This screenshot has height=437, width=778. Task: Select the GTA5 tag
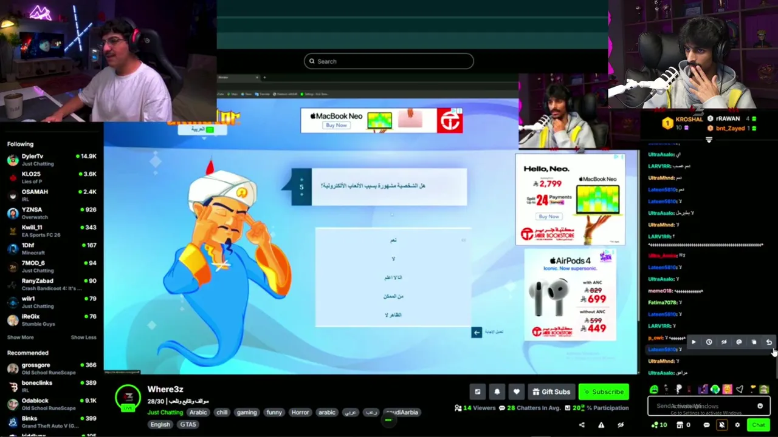pos(188,424)
